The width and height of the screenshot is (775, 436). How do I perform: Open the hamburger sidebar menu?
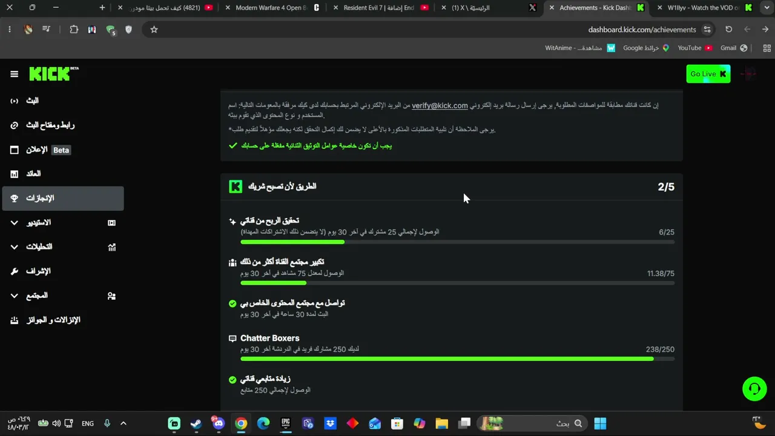[14, 74]
